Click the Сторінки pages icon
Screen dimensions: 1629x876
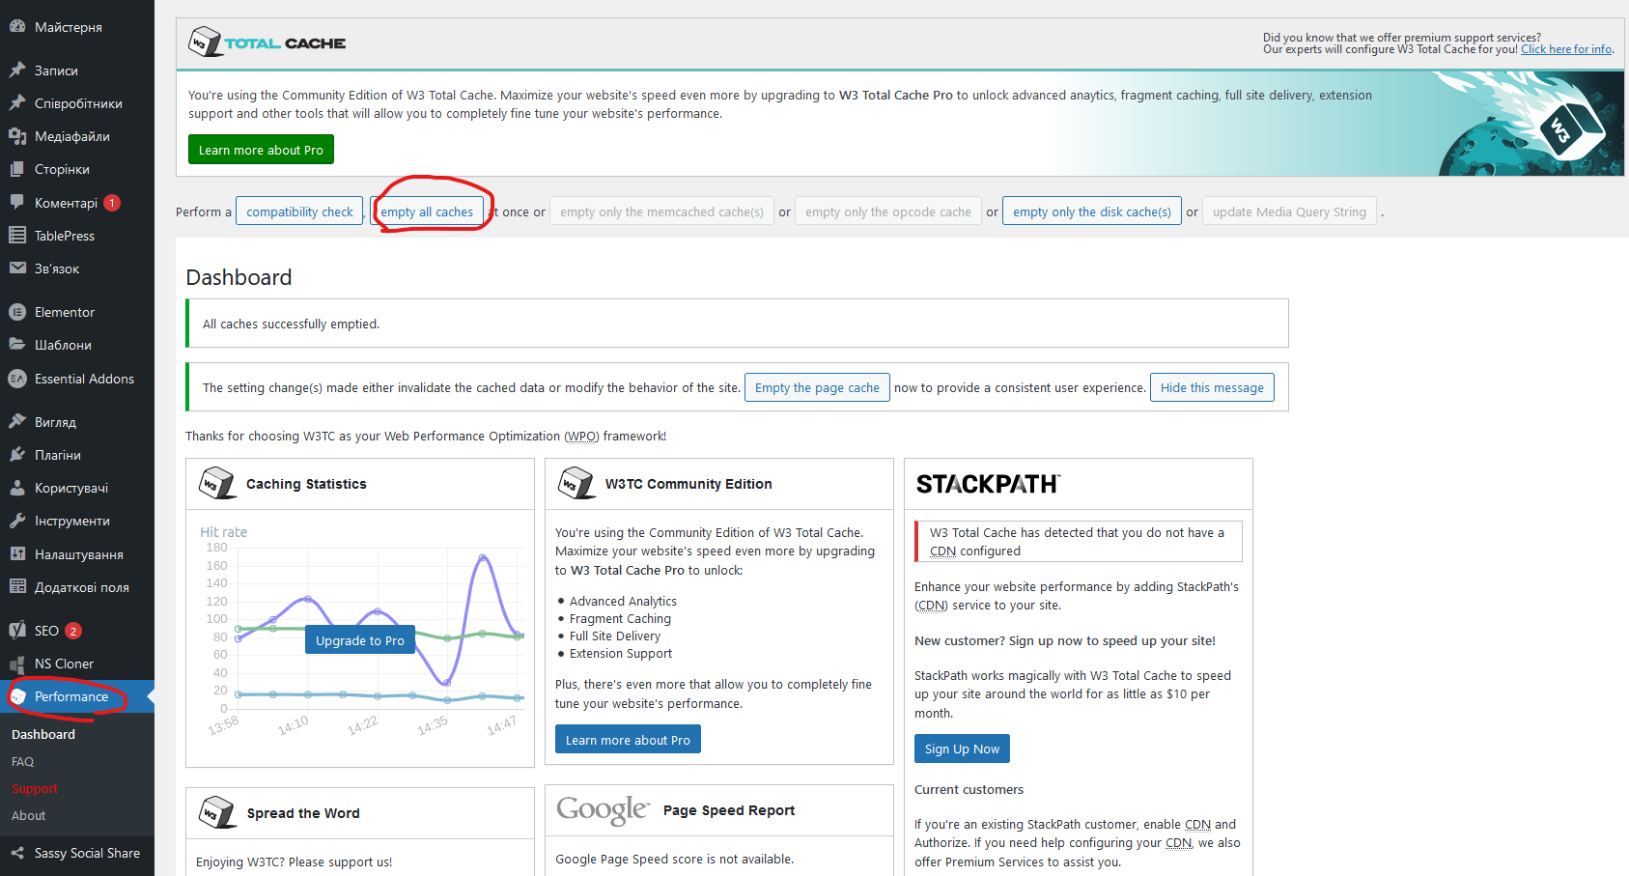click(x=17, y=169)
